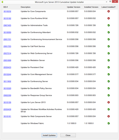Image resolution: width=119 pixels, height=140 pixels.
Task: Click the Install Updates button
Action: pos(49,135)
